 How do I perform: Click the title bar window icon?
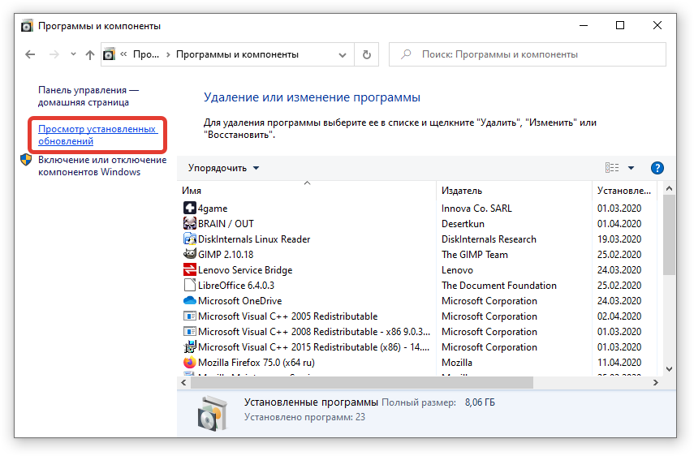[x=27, y=26]
